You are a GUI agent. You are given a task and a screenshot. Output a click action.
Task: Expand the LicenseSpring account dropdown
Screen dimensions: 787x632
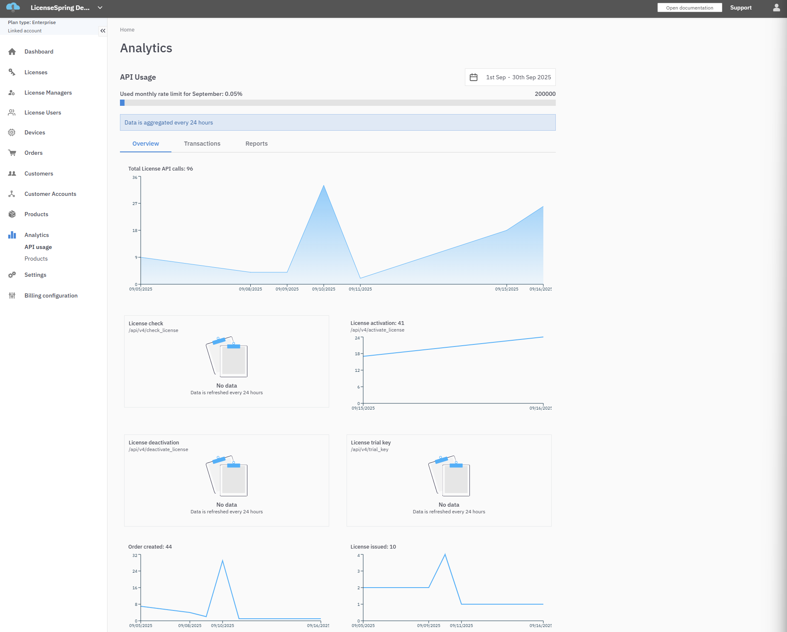coord(100,8)
